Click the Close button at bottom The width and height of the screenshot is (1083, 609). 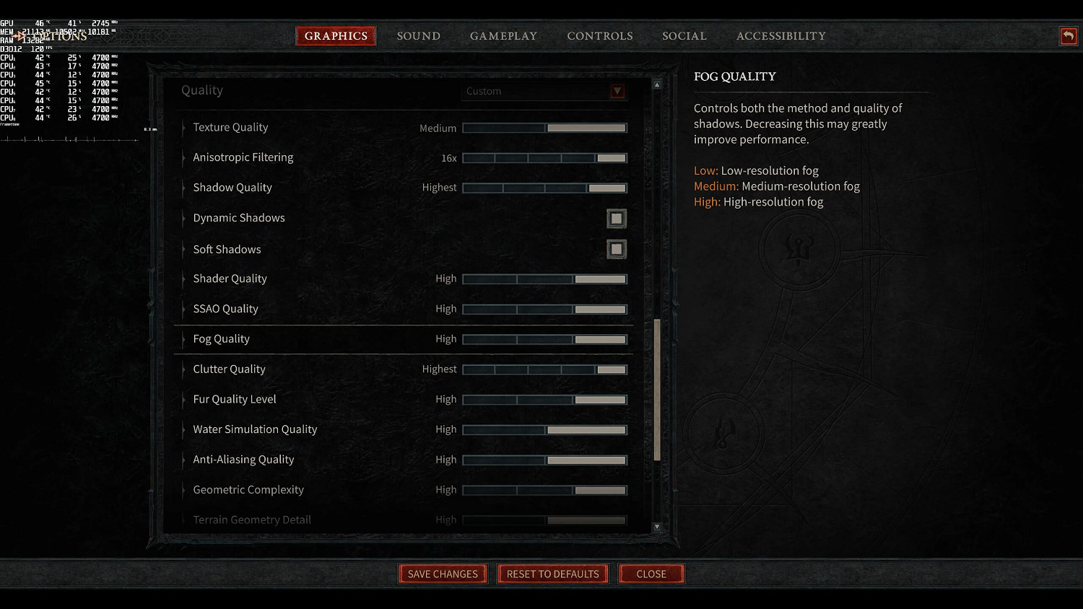click(x=651, y=574)
